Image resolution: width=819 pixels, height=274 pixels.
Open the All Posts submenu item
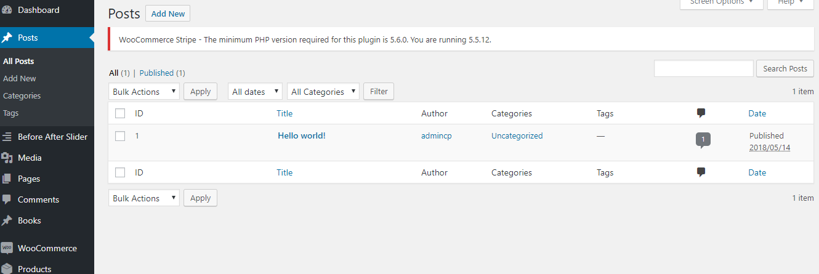[18, 62]
